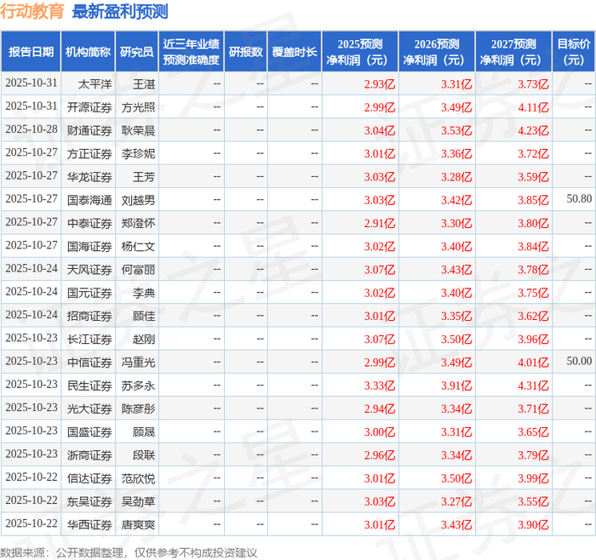This screenshot has width=596, height=560.
Task: Click analyst name 冯重光
Action: coord(138,362)
